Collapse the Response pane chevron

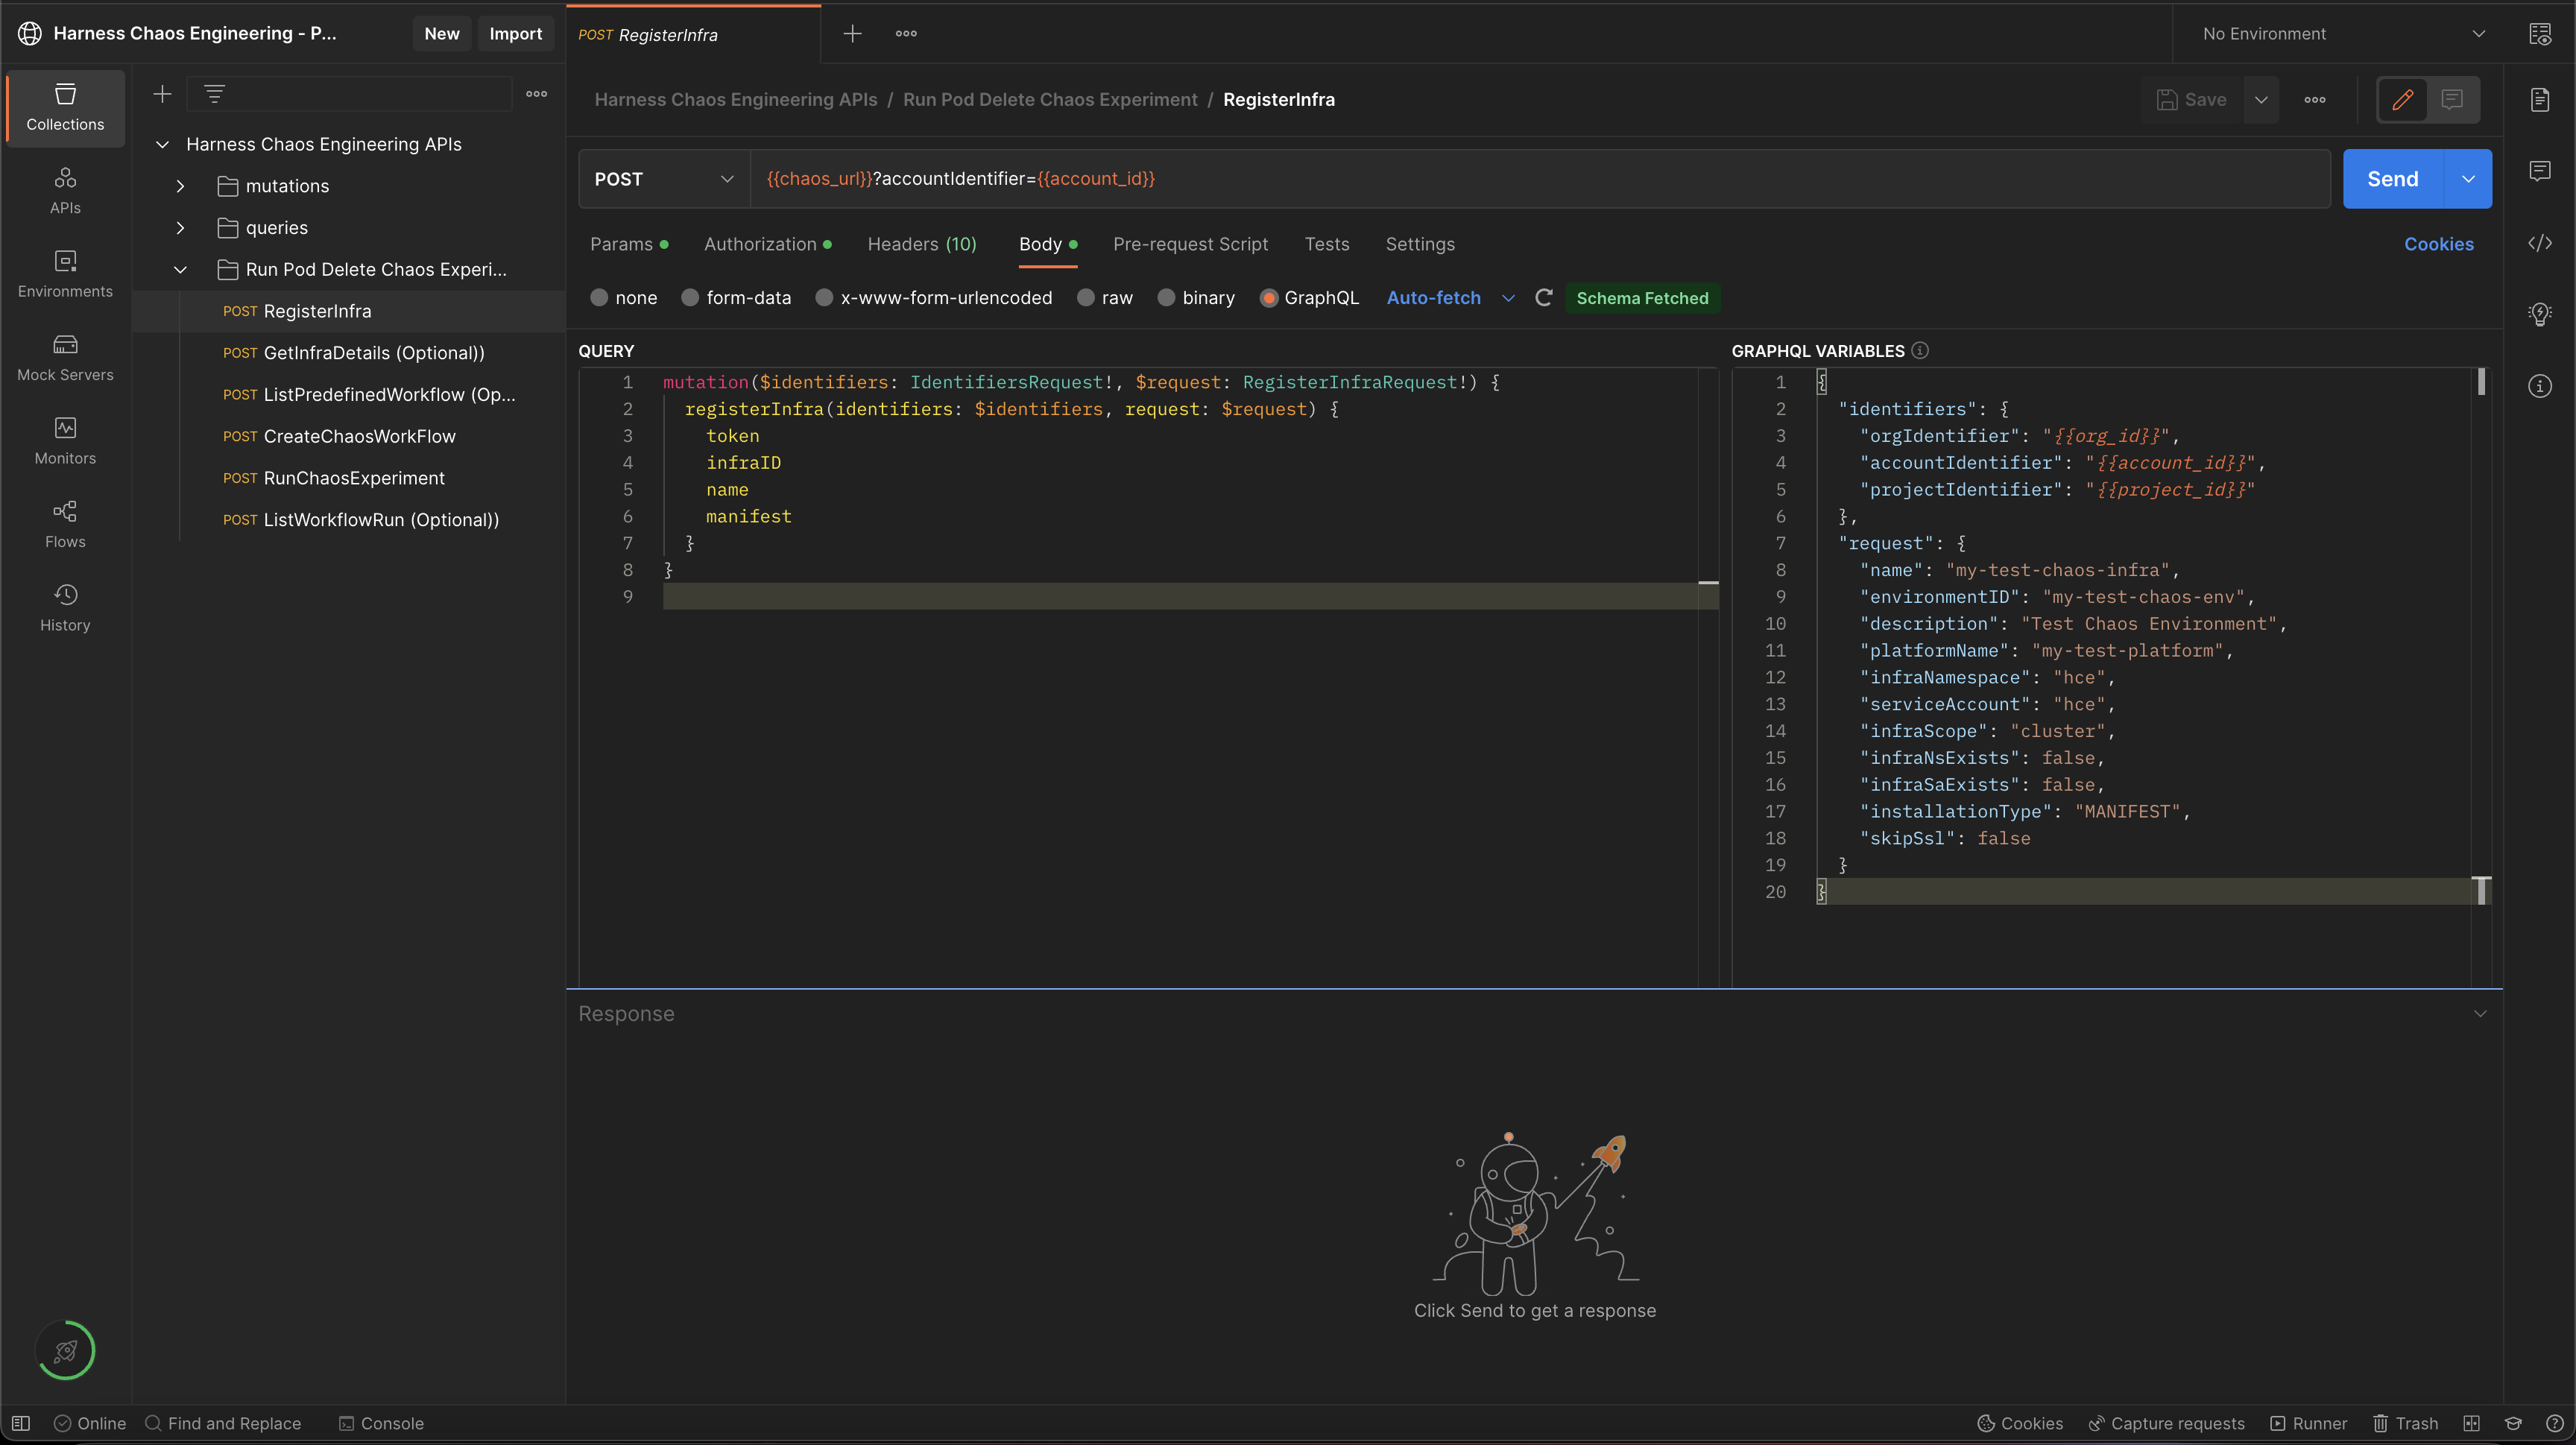click(x=2480, y=1014)
